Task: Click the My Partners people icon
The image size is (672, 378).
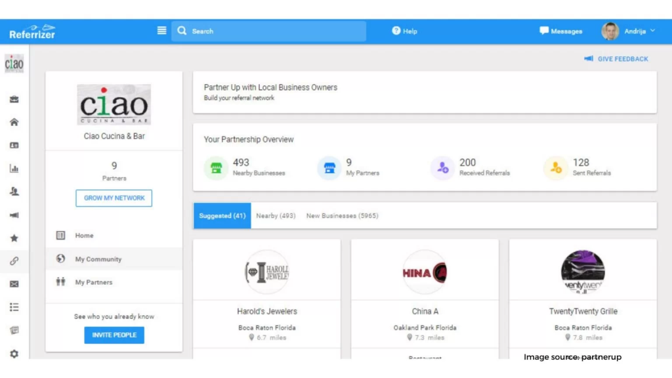Action: [60, 282]
